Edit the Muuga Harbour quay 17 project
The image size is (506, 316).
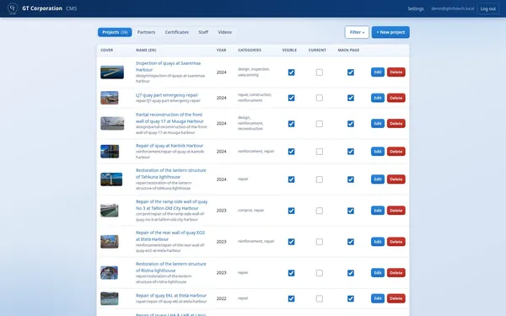pyautogui.click(x=378, y=124)
